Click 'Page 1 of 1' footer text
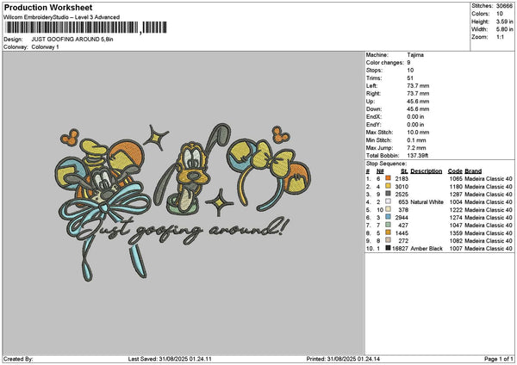The image size is (517, 365). coord(499,359)
